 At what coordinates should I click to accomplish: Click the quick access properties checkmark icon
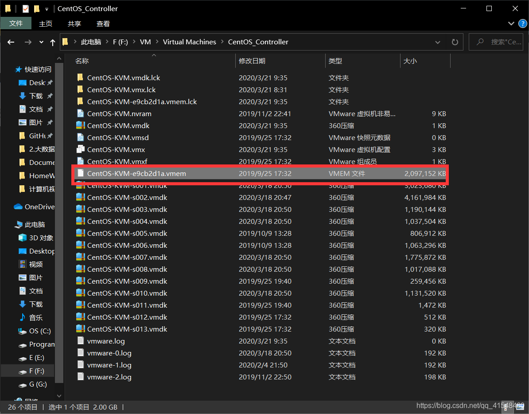[x=26, y=9]
